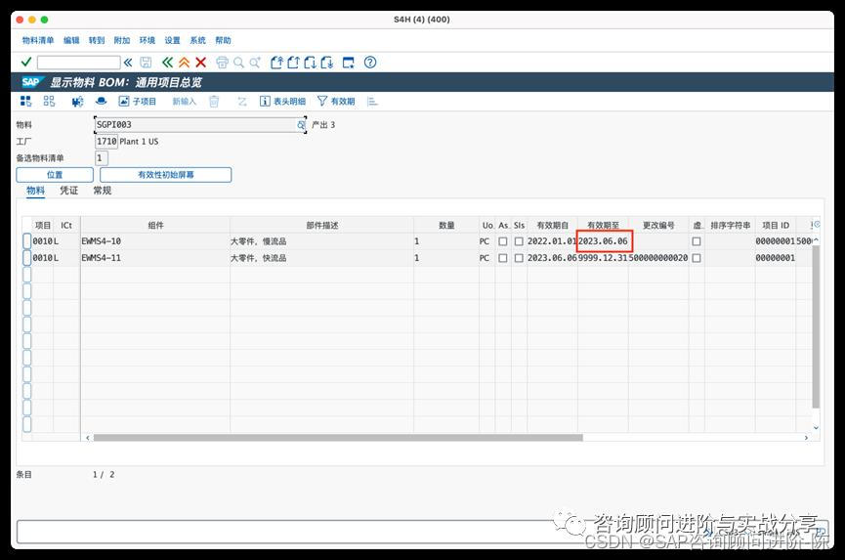Click the orange Exit up-arrows icon

[x=185, y=63]
